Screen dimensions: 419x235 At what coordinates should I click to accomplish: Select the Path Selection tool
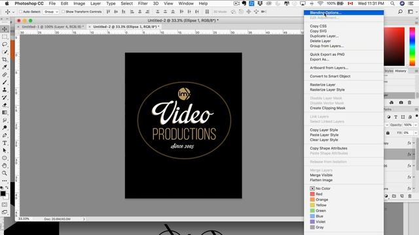point(5,151)
